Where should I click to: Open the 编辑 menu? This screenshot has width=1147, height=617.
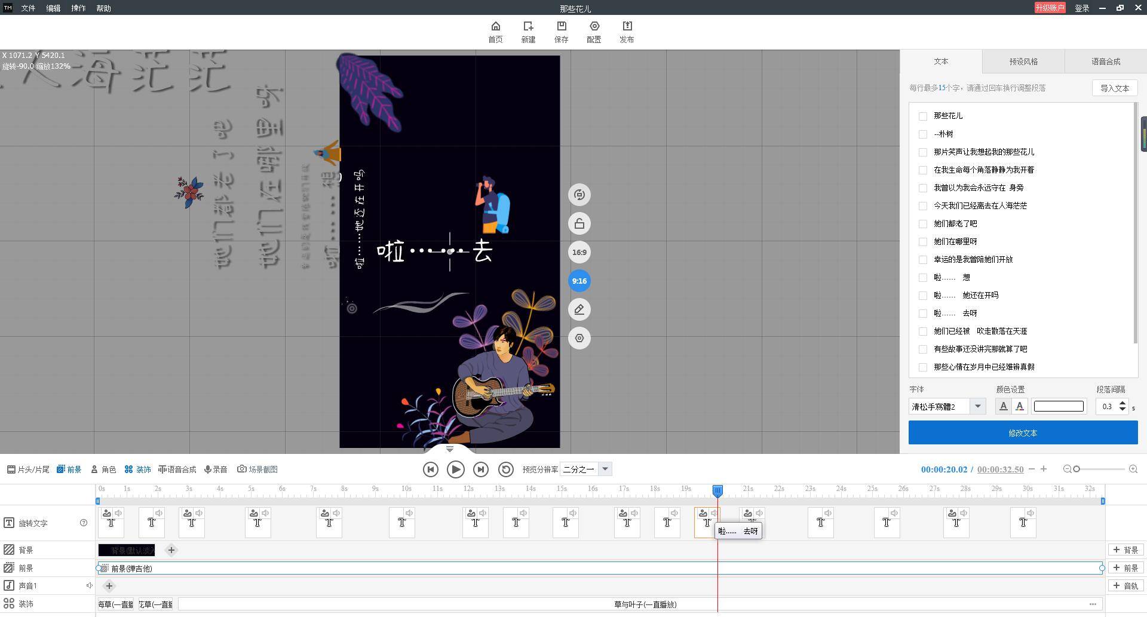53,8
